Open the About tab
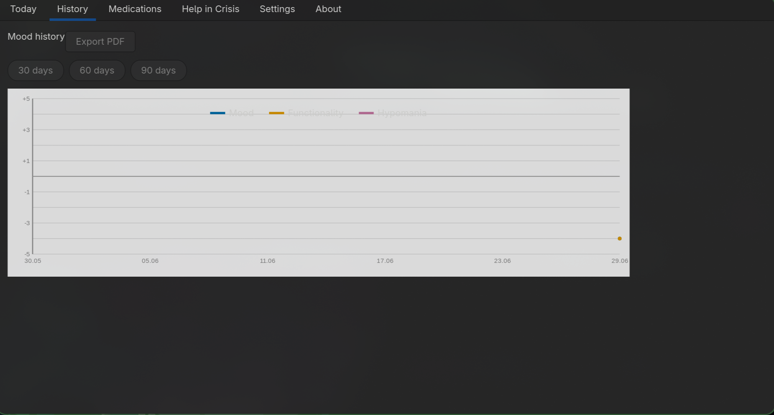The width and height of the screenshot is (774, 415). pyautogui.click(x=328, y=9)
